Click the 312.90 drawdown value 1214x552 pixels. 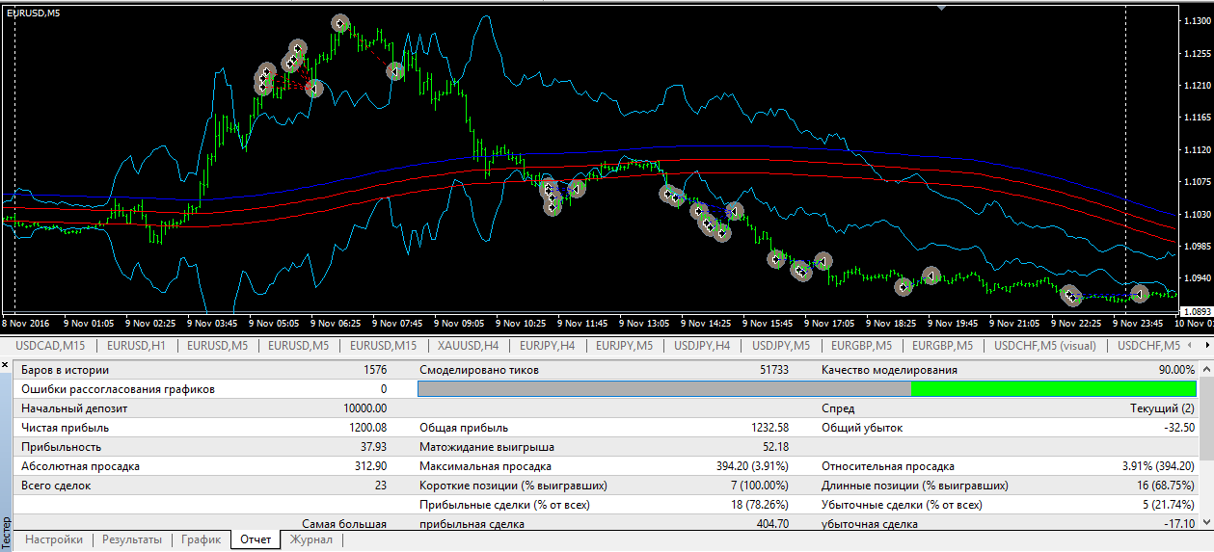tap(371, 466)
